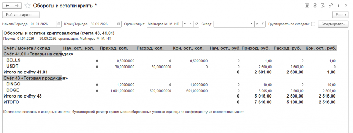This screenshot has width=353, height=133.
Task: Select the DOGE coin row label
Action: pyautogui.click(x=13, y=90)
